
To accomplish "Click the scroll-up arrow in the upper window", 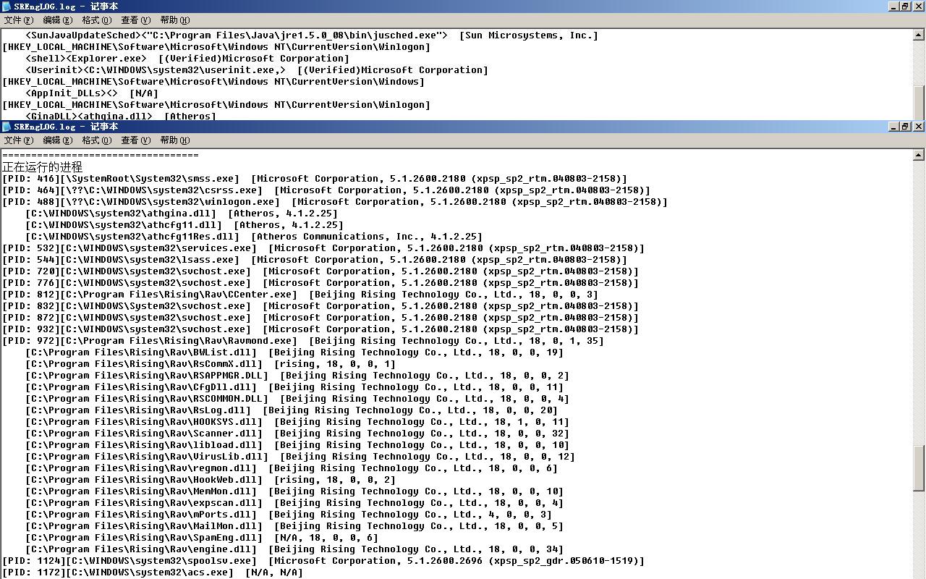I will click(919, 34).
